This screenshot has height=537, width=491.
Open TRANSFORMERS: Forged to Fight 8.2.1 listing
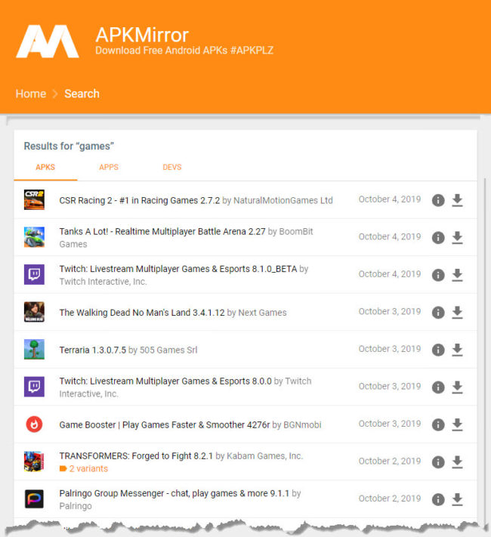point(136,456)
